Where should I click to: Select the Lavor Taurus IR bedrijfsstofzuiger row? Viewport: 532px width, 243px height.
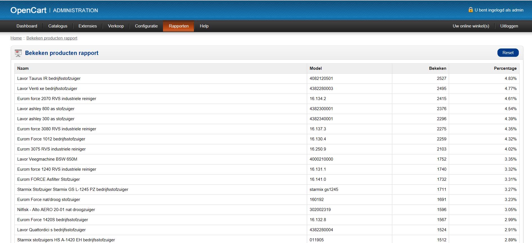click(267, 78)
